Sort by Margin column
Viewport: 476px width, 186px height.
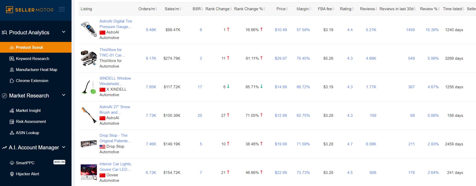[304, 9]
